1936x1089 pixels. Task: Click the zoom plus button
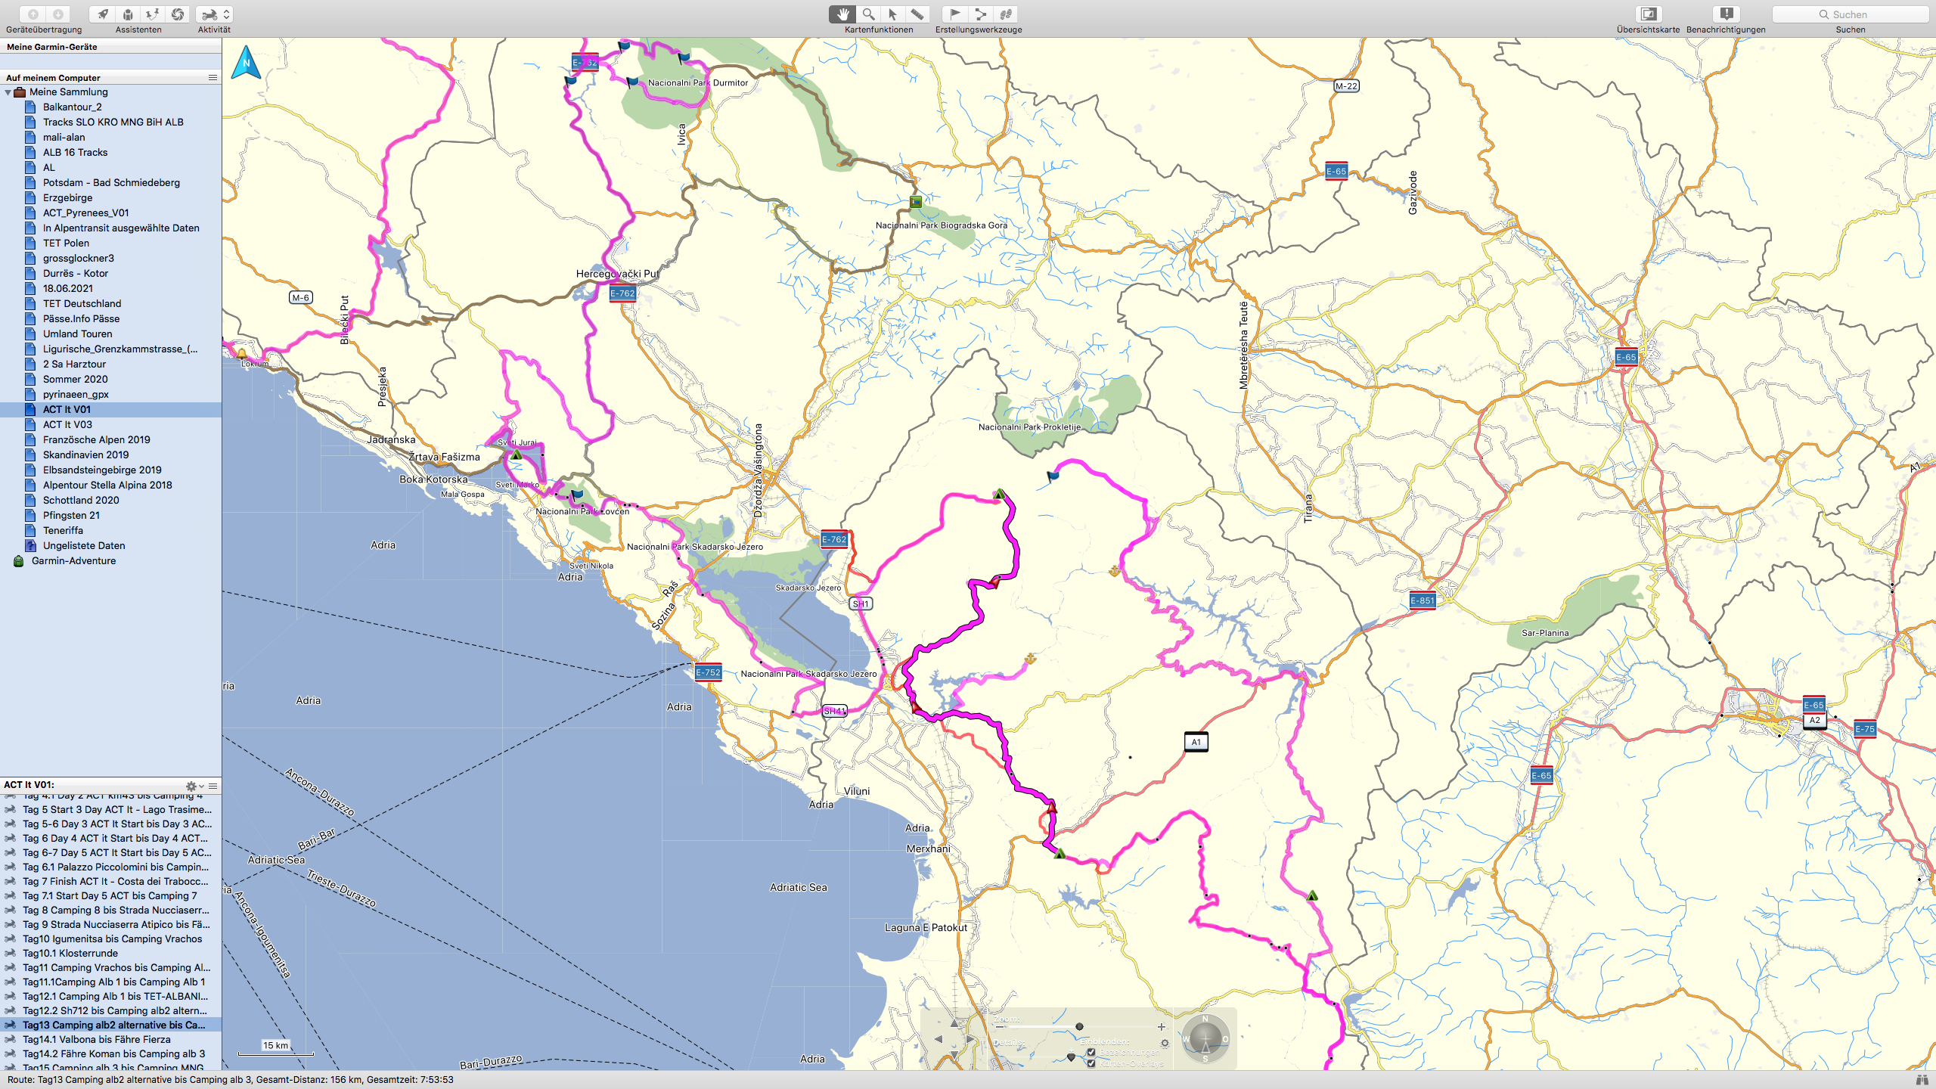(1162, 1027)
